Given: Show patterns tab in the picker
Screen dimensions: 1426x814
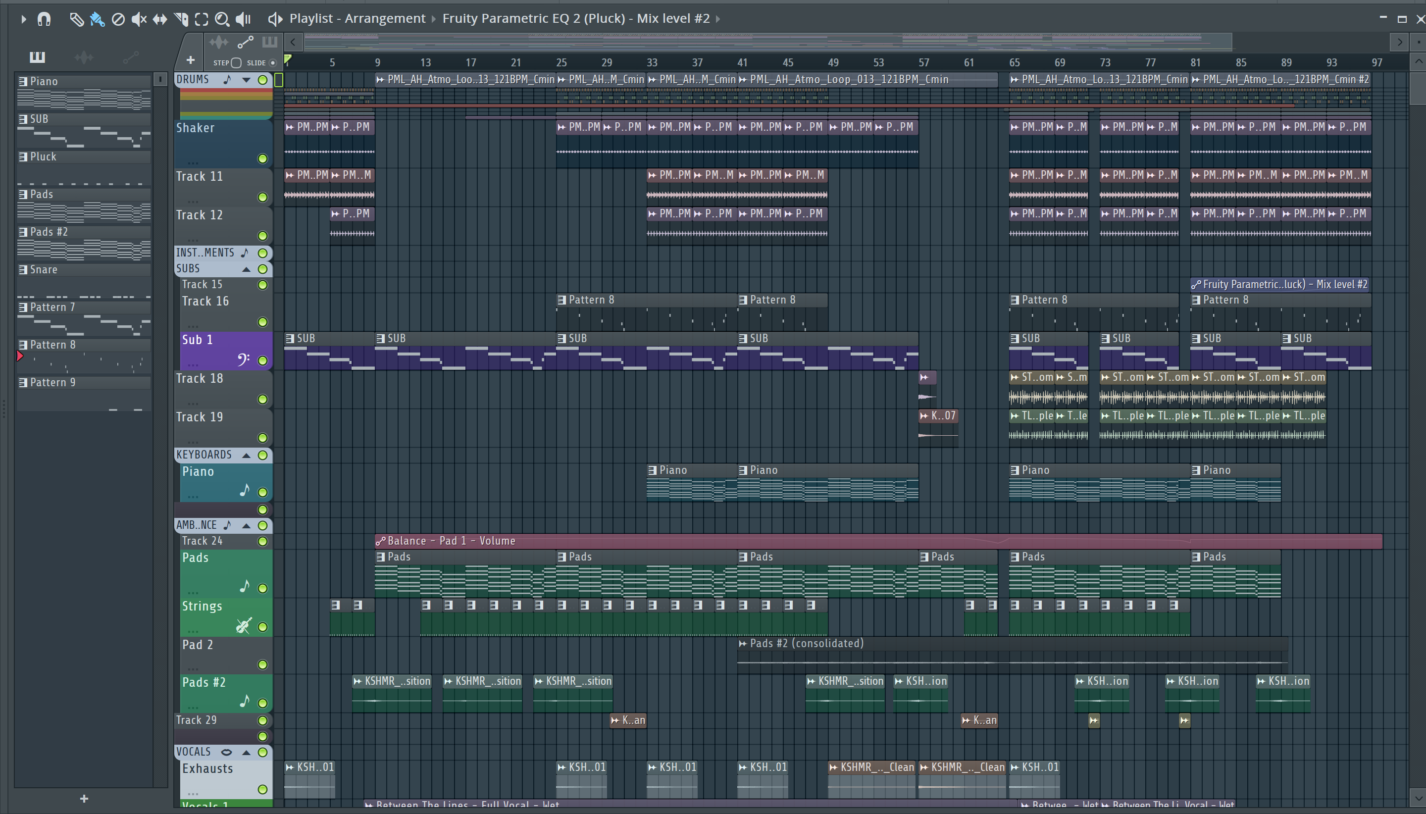Looking at the screenshot, I should point(37,56).
